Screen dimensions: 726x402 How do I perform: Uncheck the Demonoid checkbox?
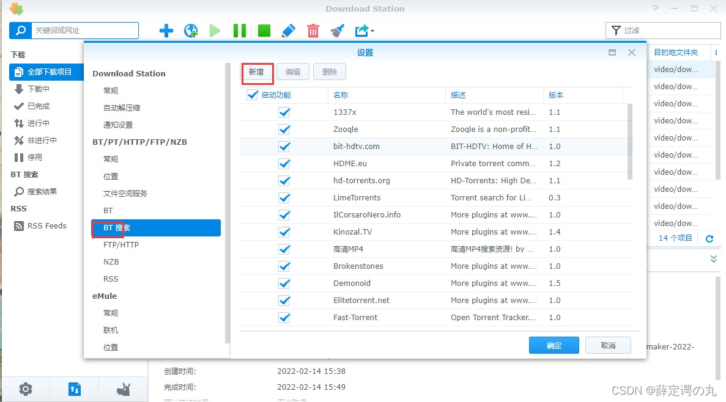pyautogui.click(x=284, y=283)
